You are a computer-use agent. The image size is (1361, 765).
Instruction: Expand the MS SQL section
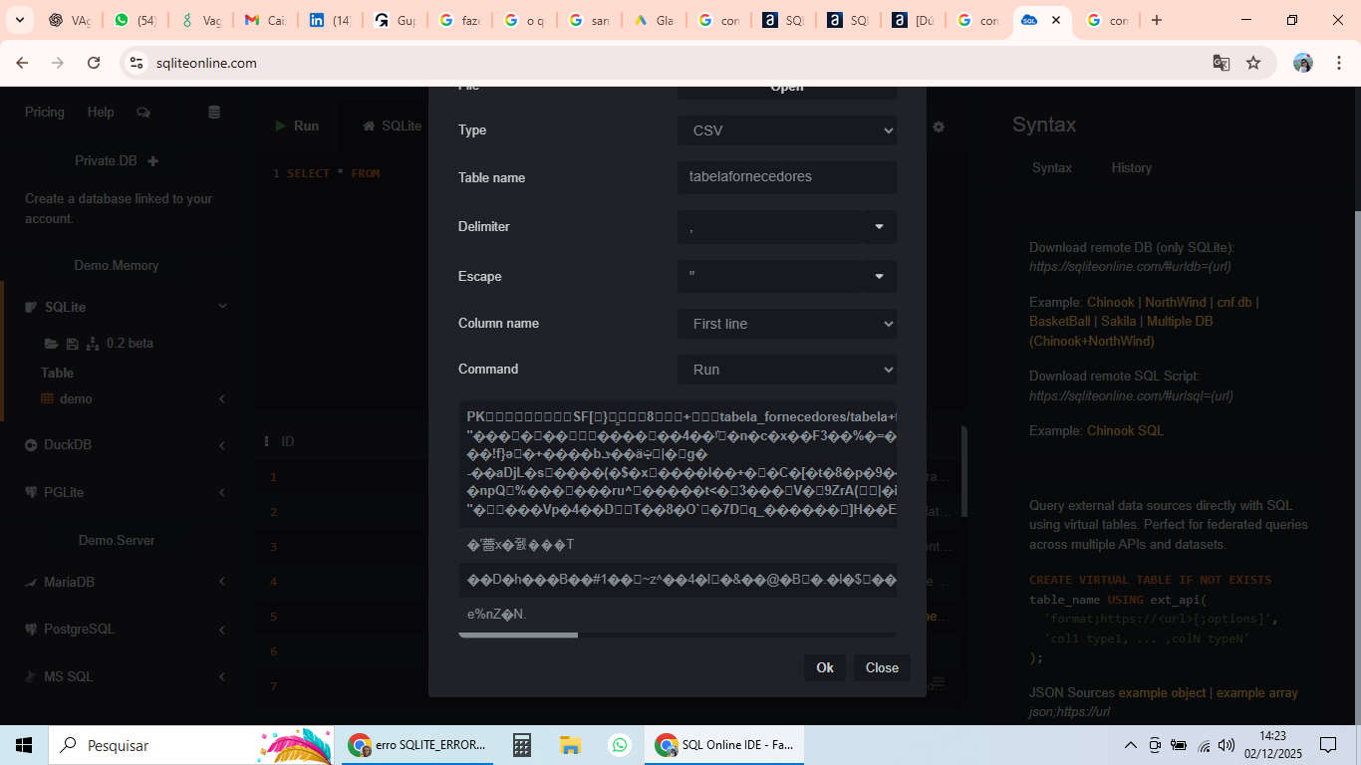[222, 677]
